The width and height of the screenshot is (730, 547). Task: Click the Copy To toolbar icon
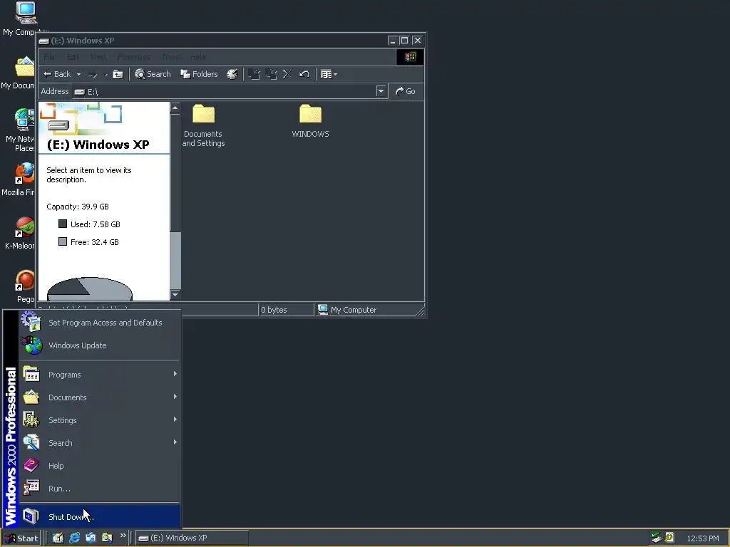271,74
